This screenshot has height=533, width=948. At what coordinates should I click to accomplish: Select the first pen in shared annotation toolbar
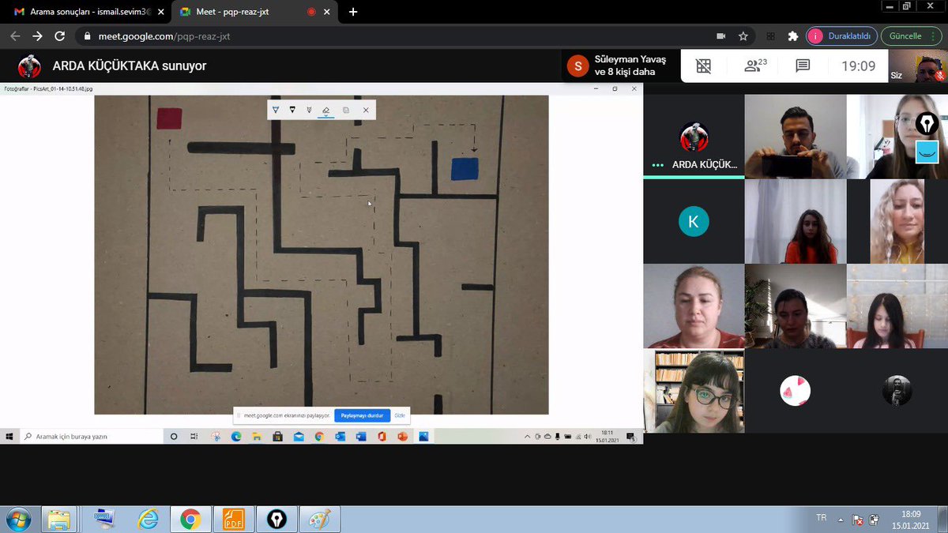point(275,110)
